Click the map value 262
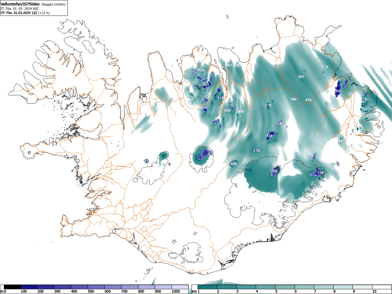Screen dimensions: 392x294 227,111
